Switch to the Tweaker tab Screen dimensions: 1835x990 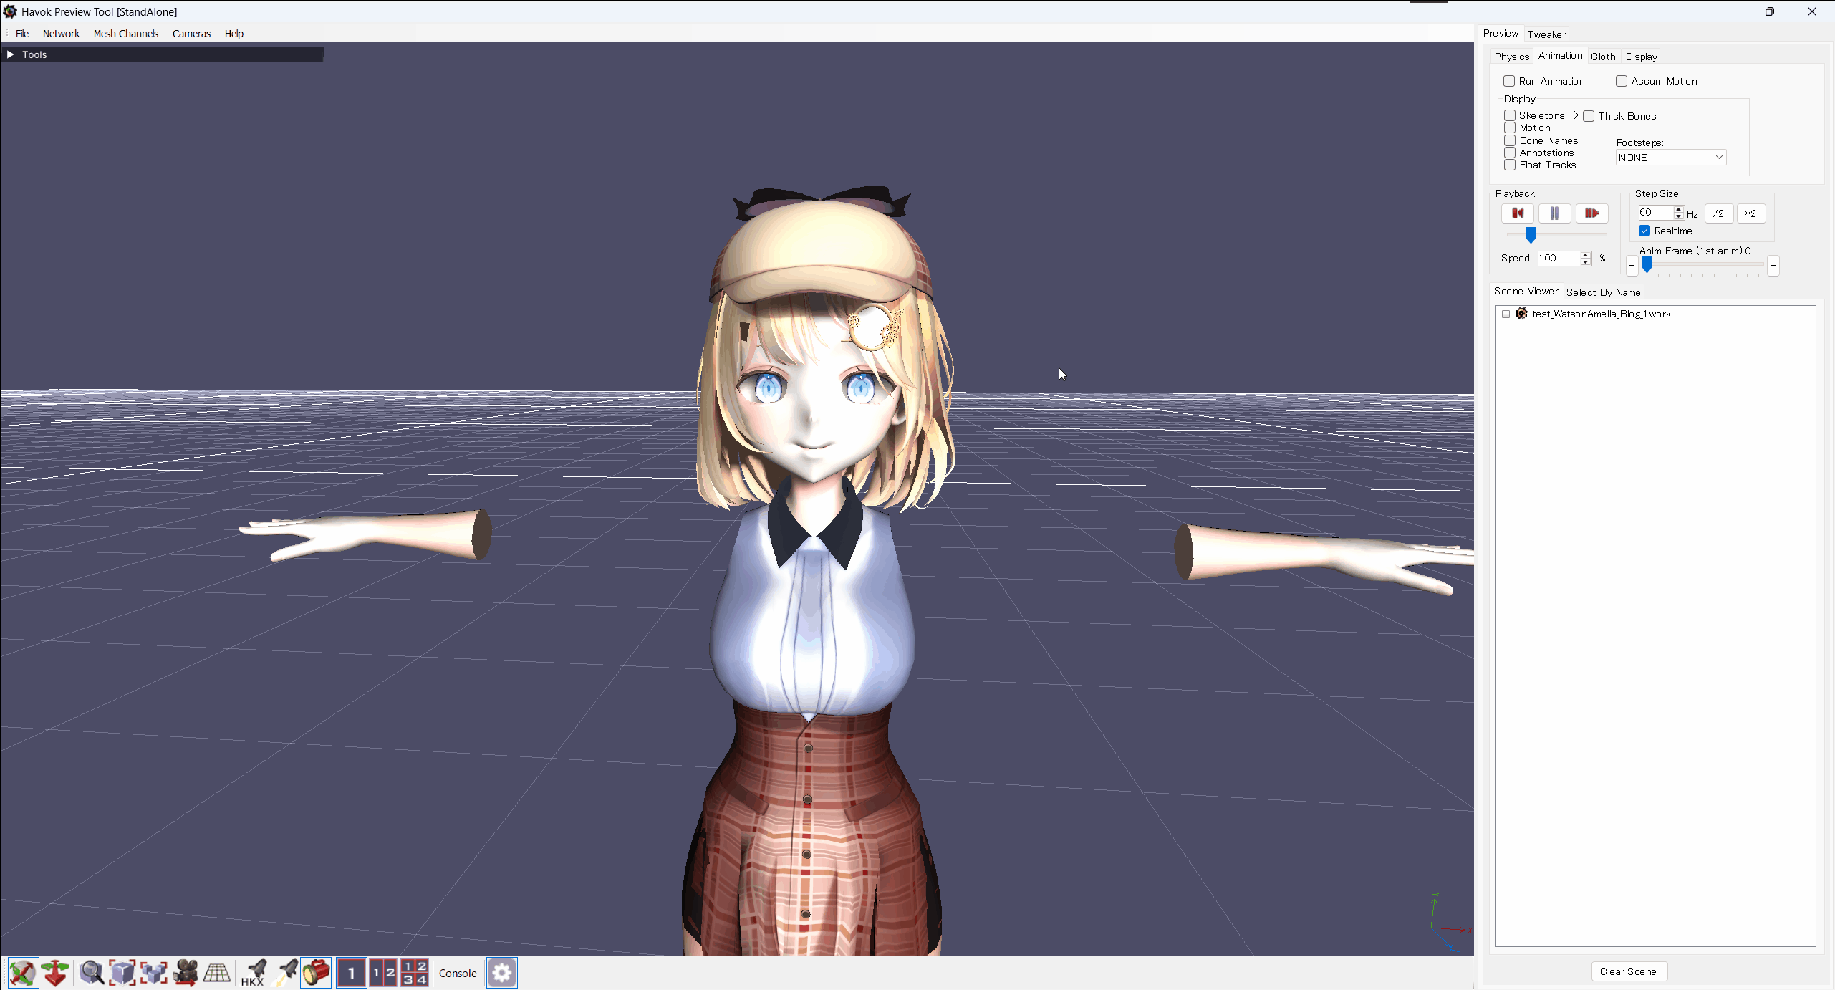(1546, 34)
